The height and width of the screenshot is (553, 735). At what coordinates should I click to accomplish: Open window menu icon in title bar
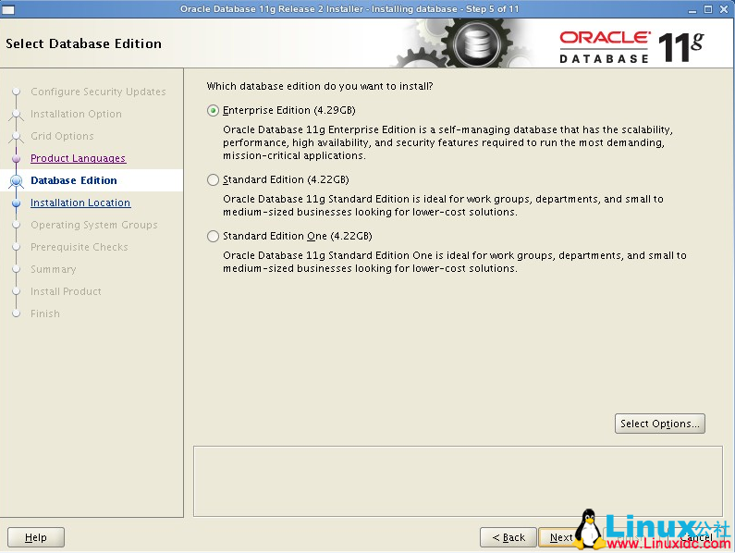click(x=8, y=9)
